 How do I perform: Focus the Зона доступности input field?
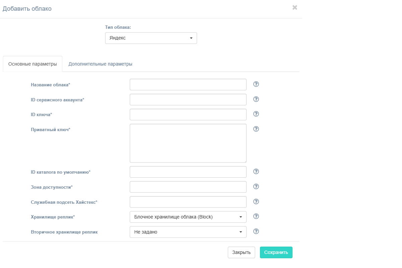(188, 187)
